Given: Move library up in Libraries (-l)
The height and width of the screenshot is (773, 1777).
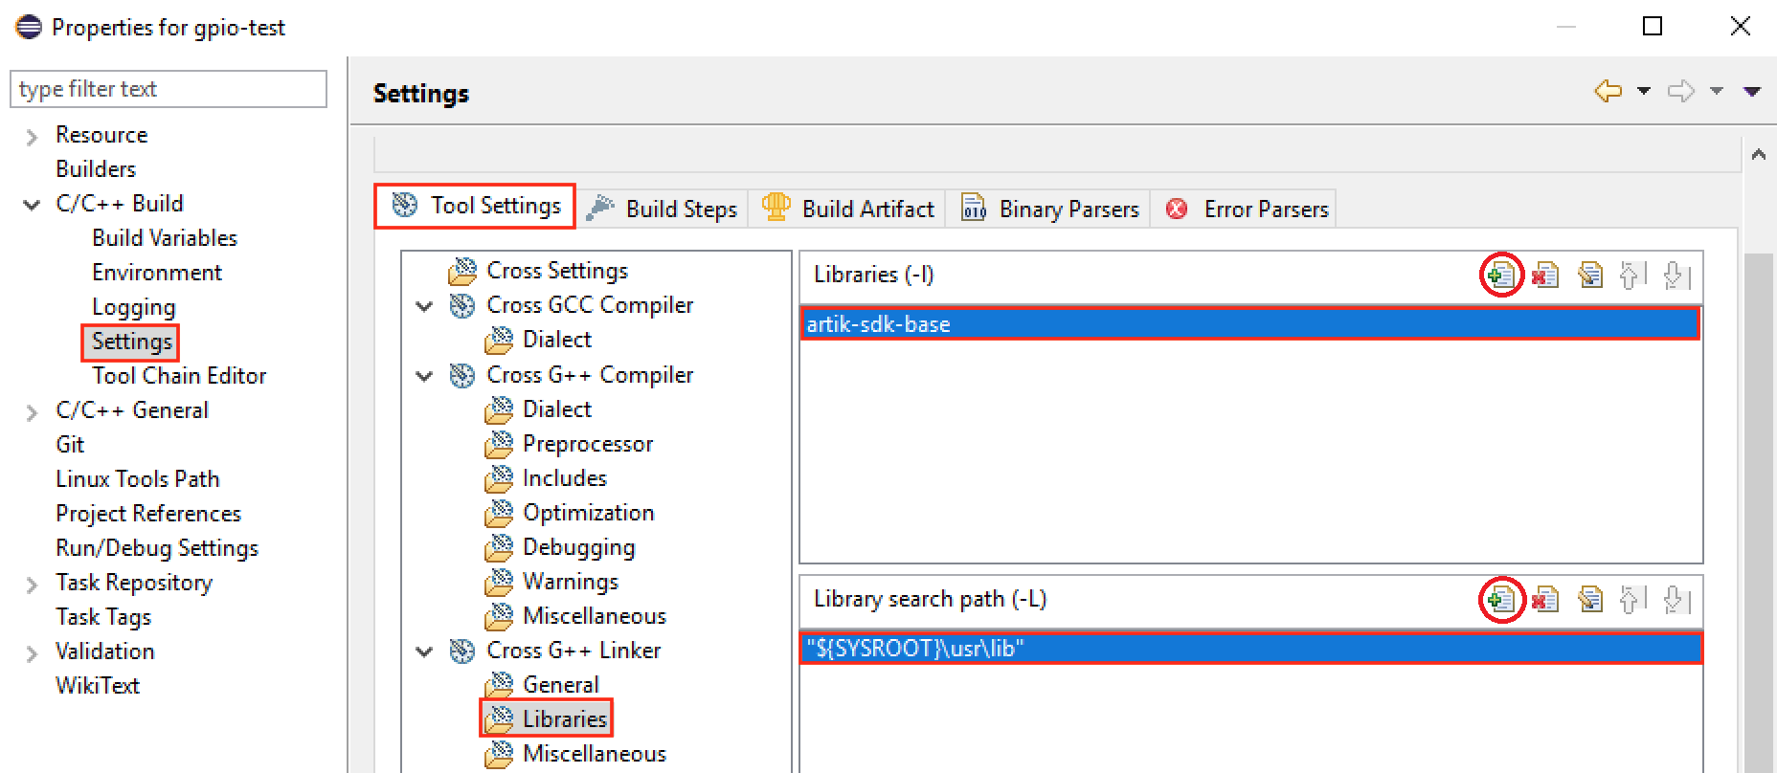Looking at the screenshot, I should pyautogui.click(x=1632, y=276).
